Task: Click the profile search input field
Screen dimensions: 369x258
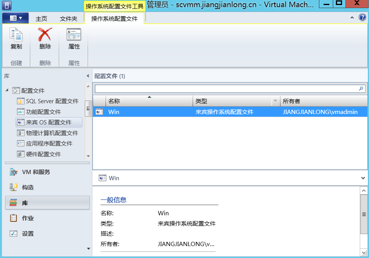Action: pos(226,89)
